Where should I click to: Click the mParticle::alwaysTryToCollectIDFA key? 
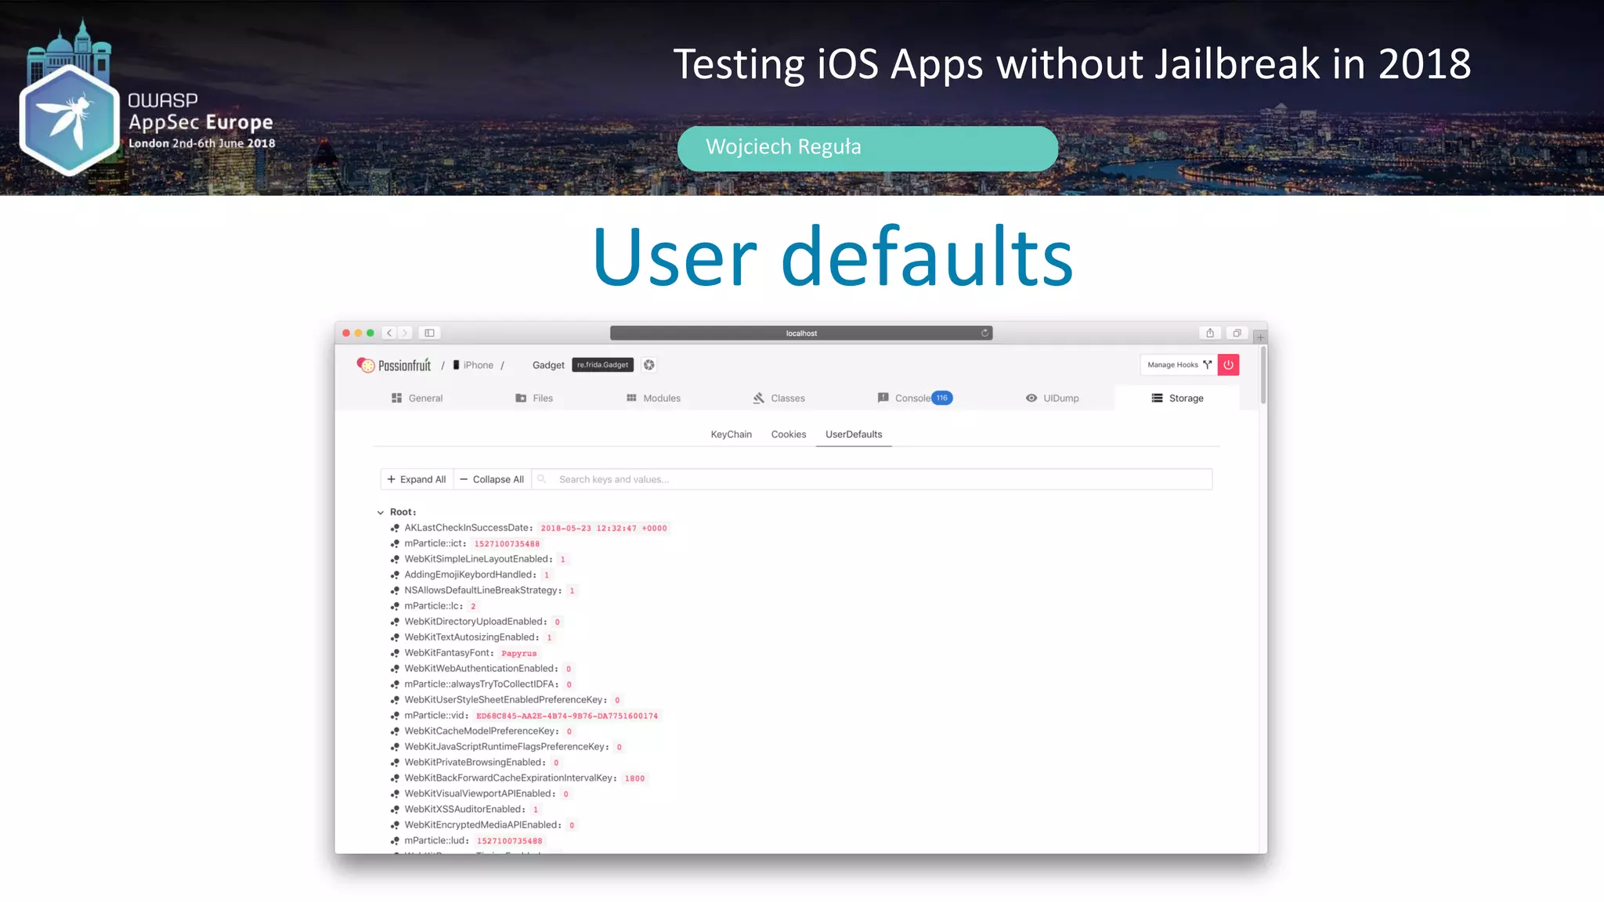click(482, 684)
